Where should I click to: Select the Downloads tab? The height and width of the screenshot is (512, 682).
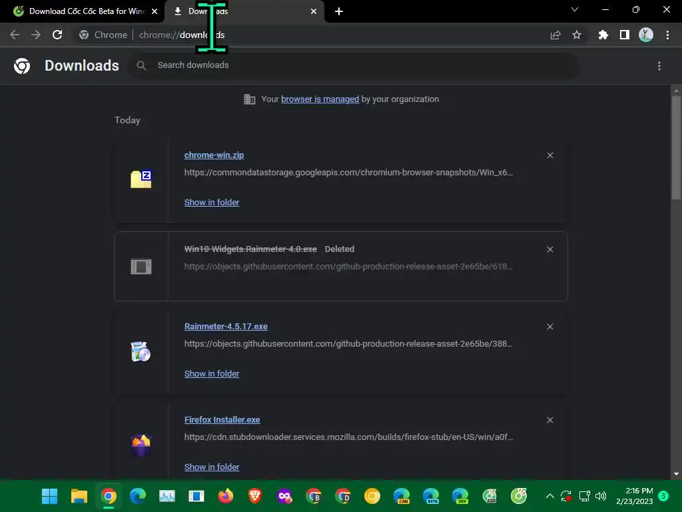point(244,11)
